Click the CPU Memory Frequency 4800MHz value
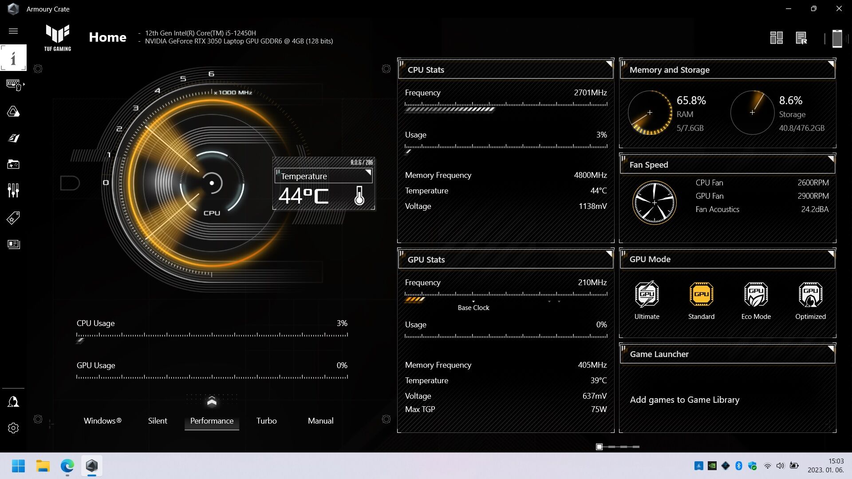This screenshot has height=479, width=852. 590,175
